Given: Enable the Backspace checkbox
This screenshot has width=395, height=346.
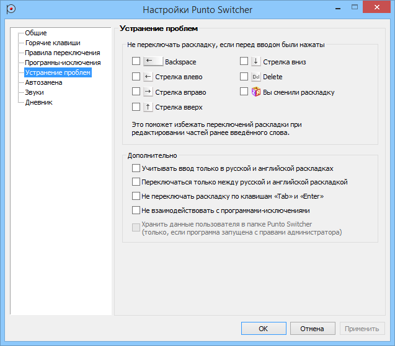Looking at the screenshot, I should pos(136,61).
